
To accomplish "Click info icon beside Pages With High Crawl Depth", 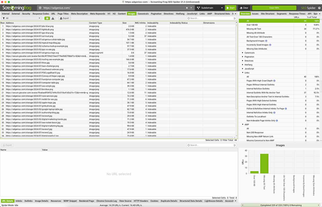I will 274,81.
